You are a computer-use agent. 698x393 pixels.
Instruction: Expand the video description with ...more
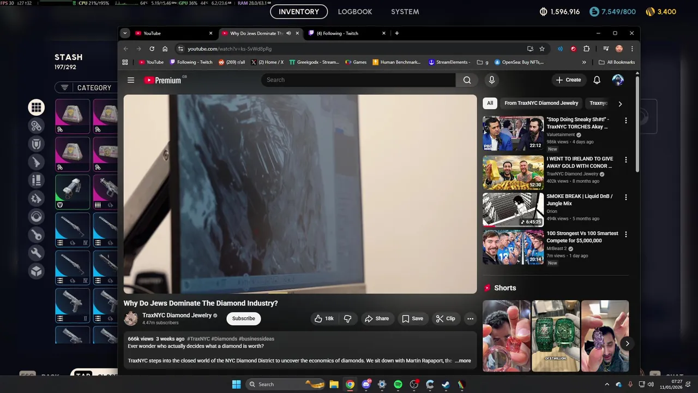coord(462,361)
